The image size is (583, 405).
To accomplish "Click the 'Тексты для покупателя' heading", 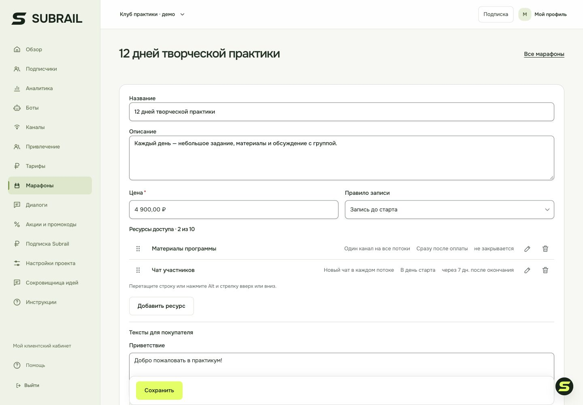I will pyautogui.click(x=161, y=333).
